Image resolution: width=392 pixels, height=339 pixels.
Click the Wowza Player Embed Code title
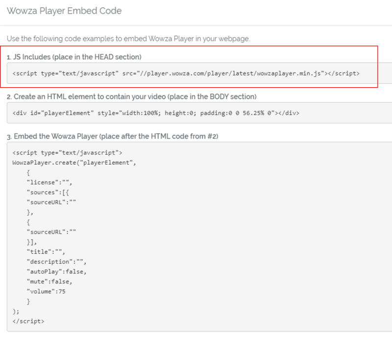coord(64,10)
